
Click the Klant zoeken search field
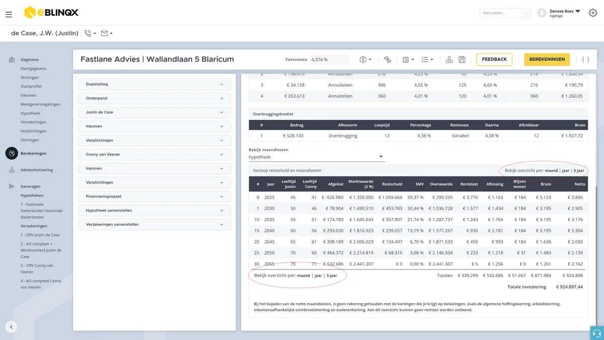tap(505, 13)
